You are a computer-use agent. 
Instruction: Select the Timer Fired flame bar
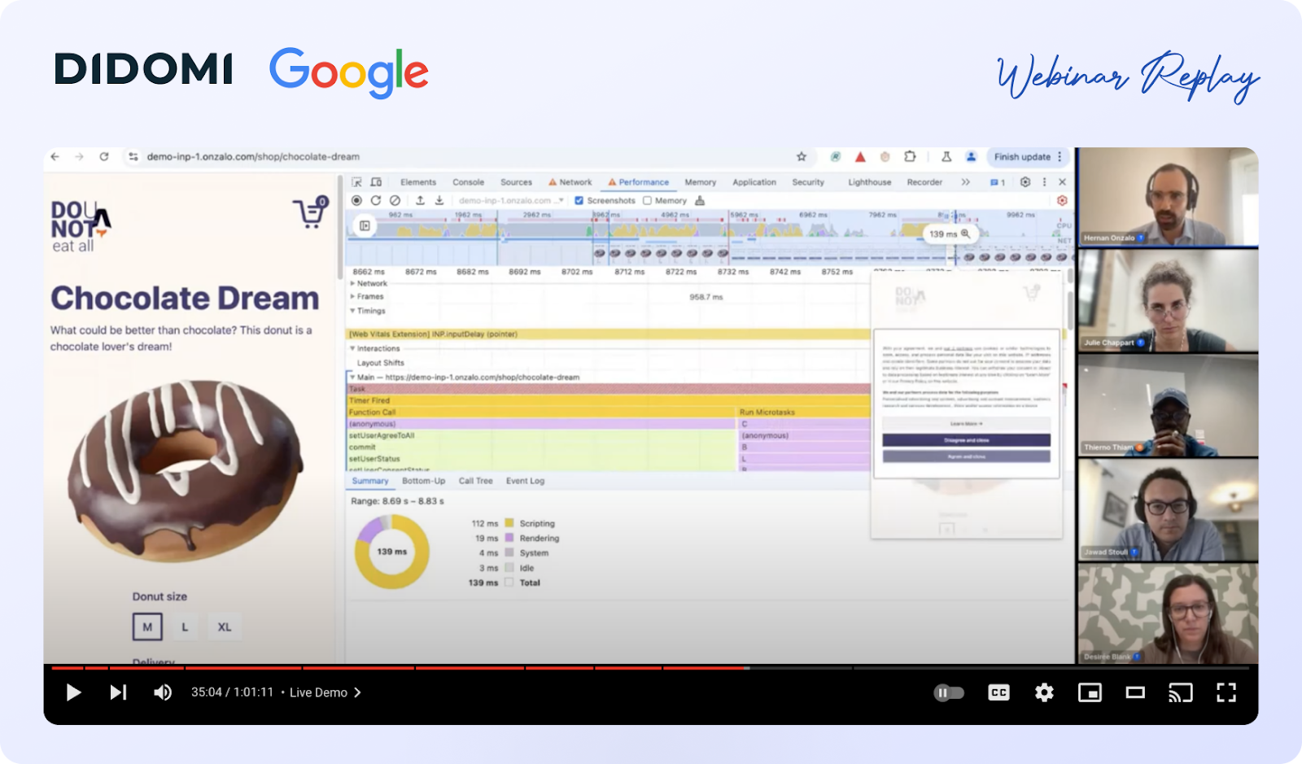[x=609, y=400]
